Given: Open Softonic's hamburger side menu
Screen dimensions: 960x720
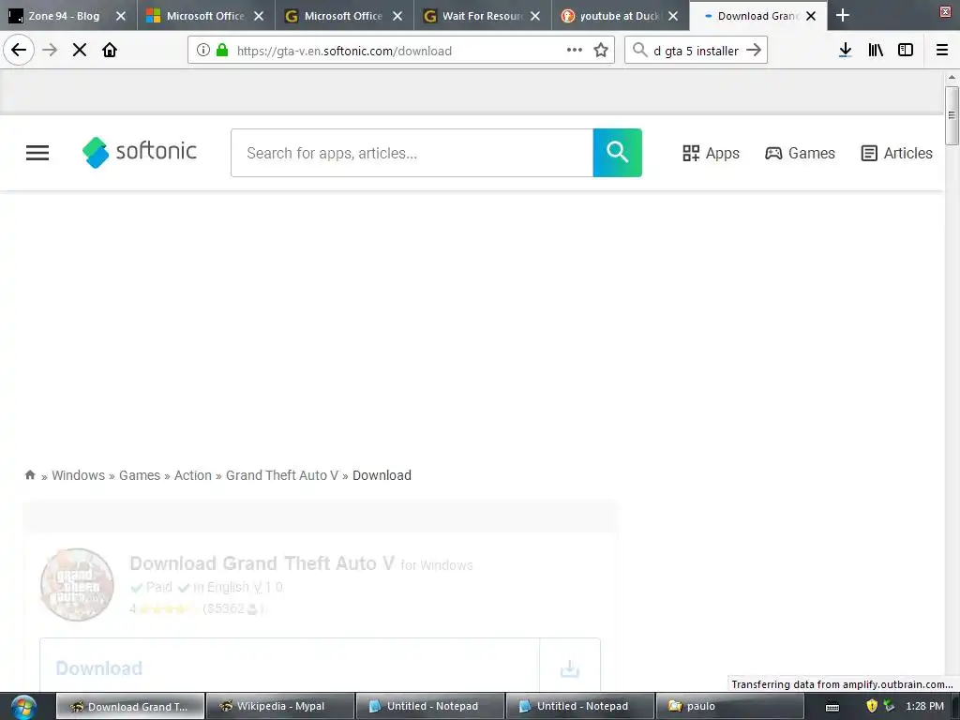Looking at the screenshot, I should point(37,153).
